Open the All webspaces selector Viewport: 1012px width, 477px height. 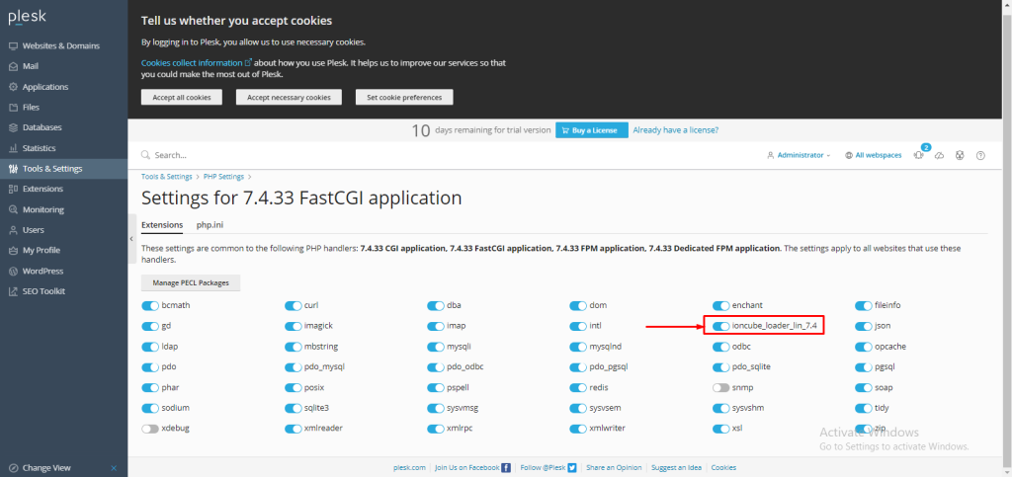[x=874, y=155]
